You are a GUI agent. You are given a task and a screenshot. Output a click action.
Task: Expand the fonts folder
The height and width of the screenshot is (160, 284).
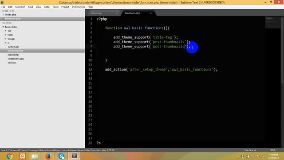(6, 35)
